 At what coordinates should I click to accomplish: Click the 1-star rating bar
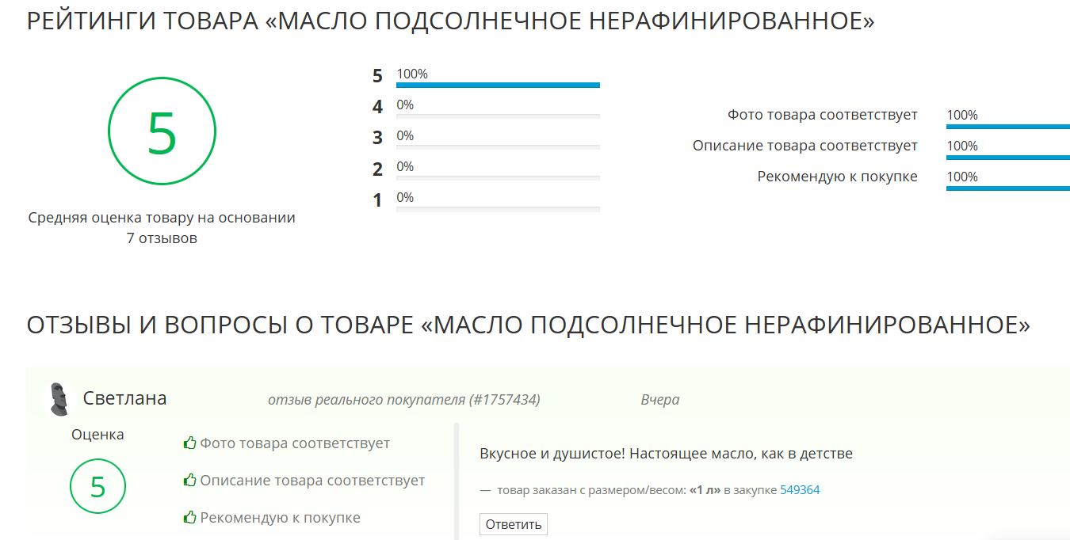tap(498, 208)
